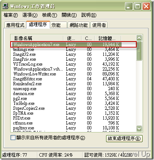
Task: Open the 檢視(V) menu
Action: (49, 15)
